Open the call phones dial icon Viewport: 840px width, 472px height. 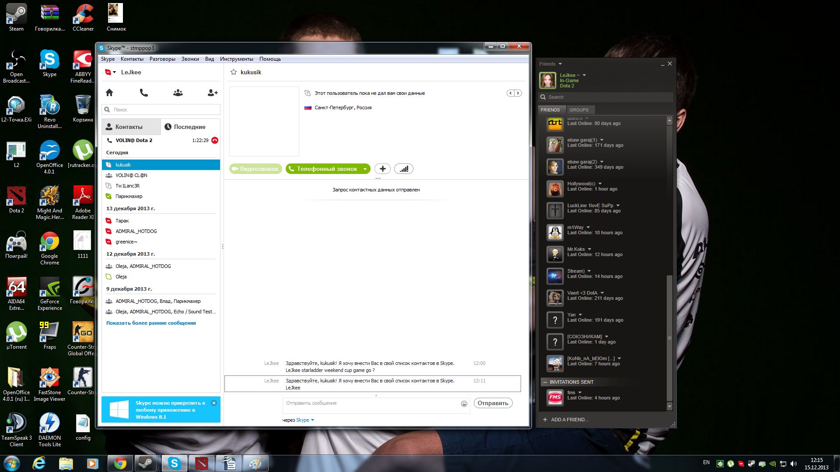coord(143,93)
